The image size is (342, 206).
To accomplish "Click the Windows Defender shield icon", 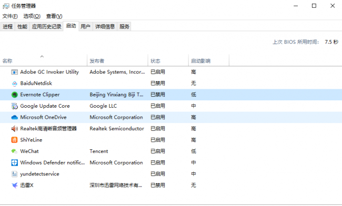I will [x=14, y=163].
